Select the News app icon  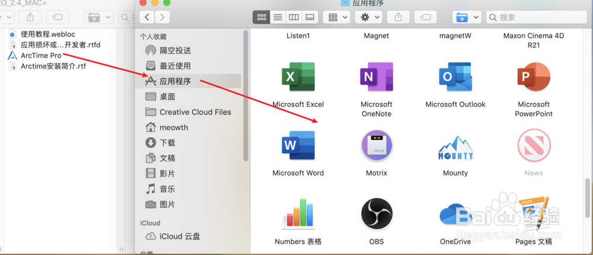[534, 146]
